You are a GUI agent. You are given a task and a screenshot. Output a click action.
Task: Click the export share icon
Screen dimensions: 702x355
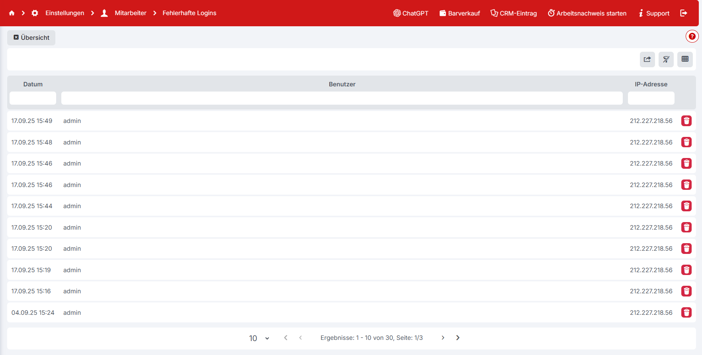647,59
